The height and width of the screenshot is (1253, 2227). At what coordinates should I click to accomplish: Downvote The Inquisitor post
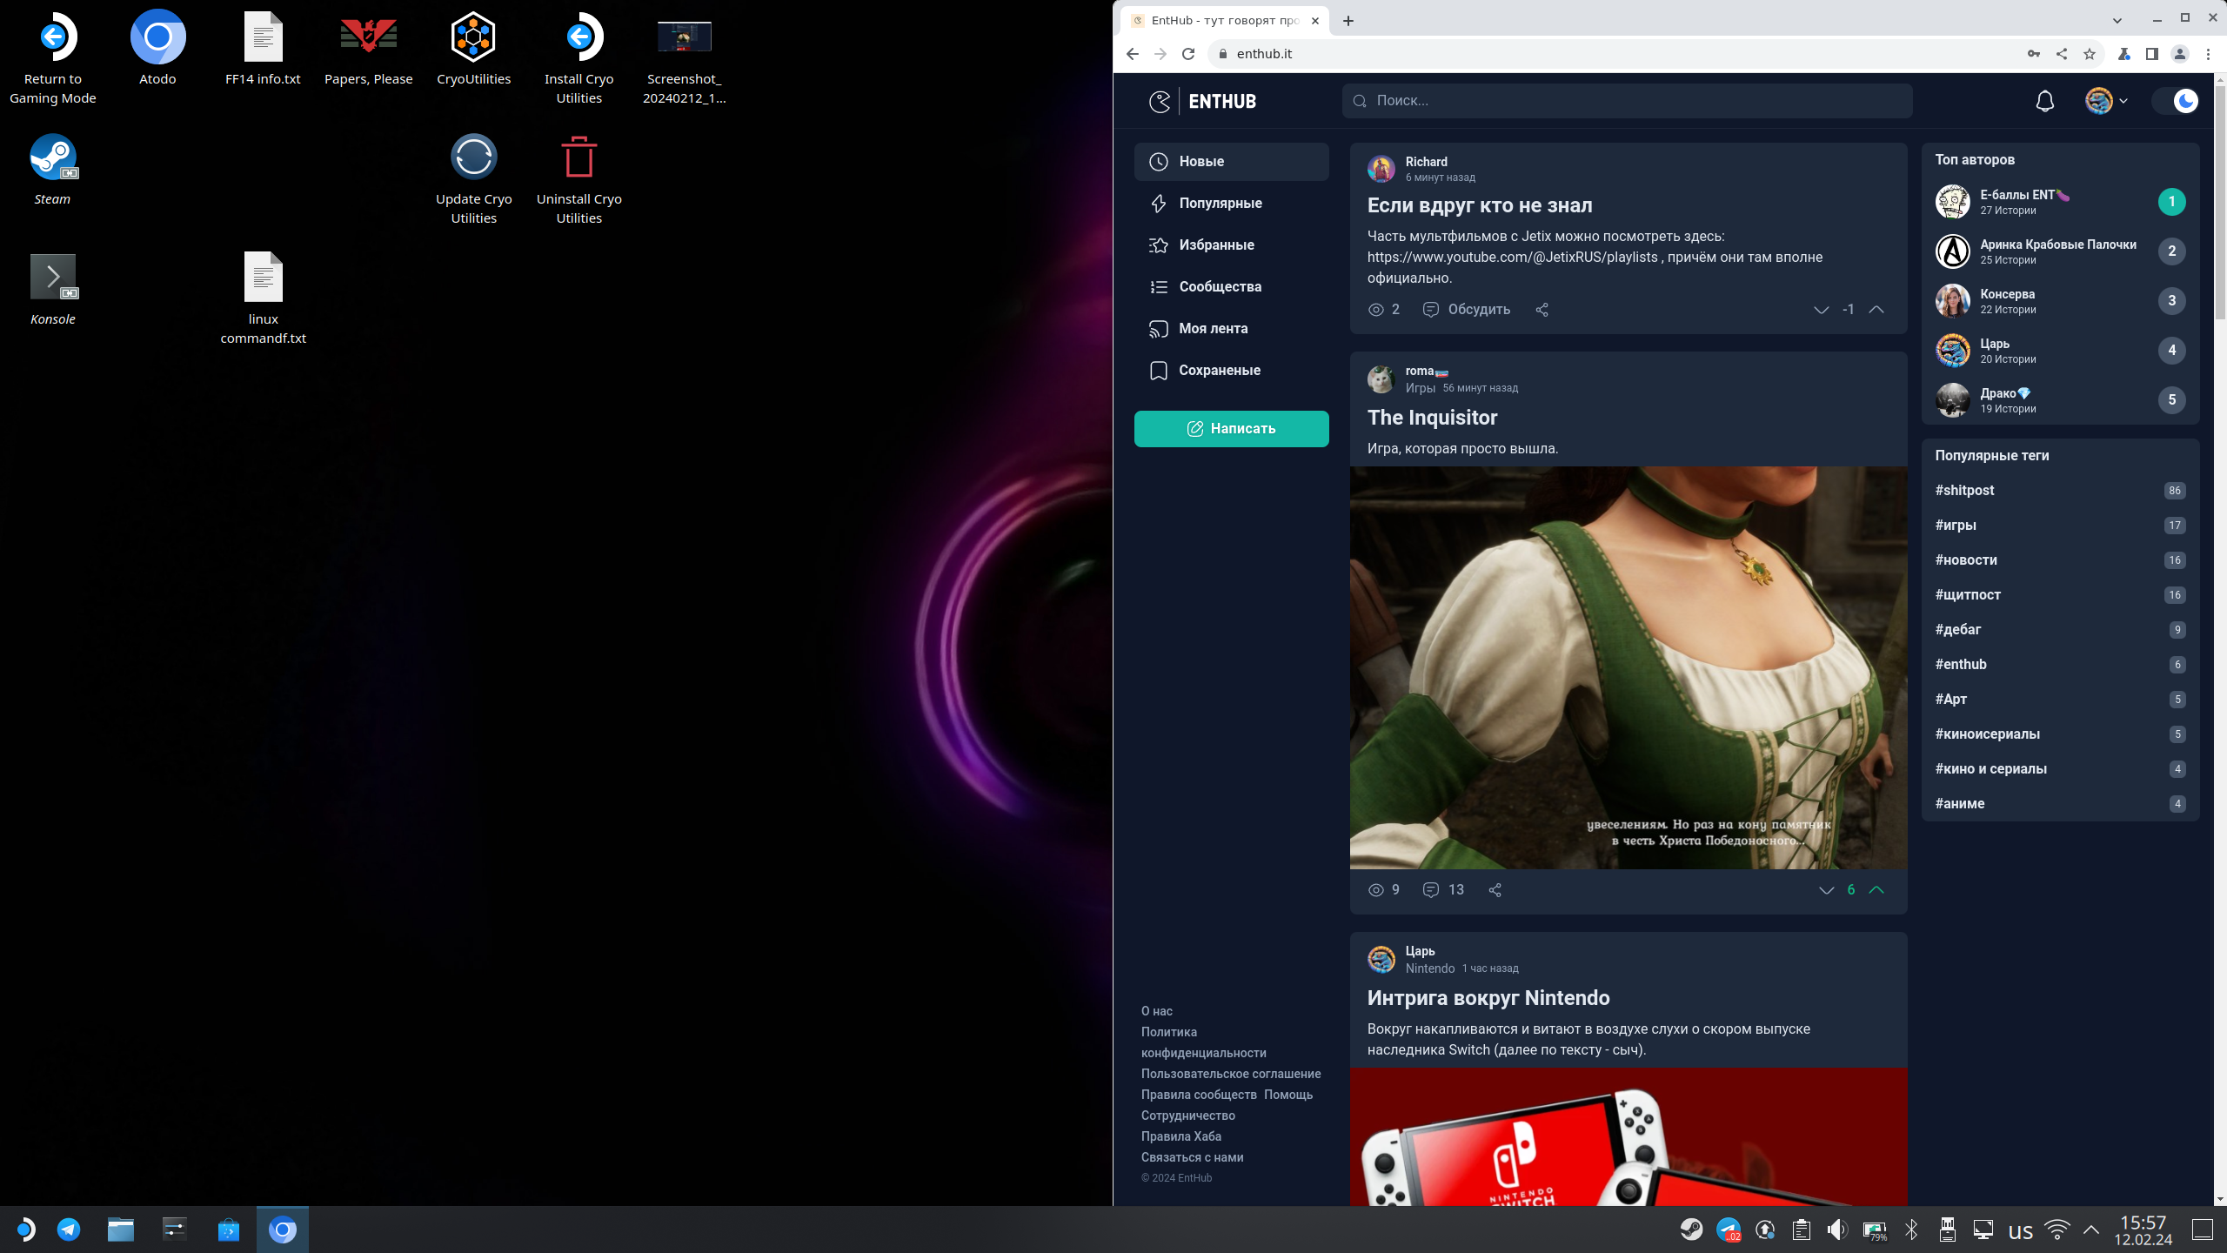pyautogui.click(x=1826, y=890)
